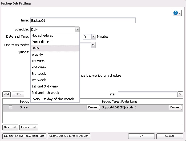Click the Share folder name cell
Viewport: 186px width, 141px height.
[x=24, y=107]
